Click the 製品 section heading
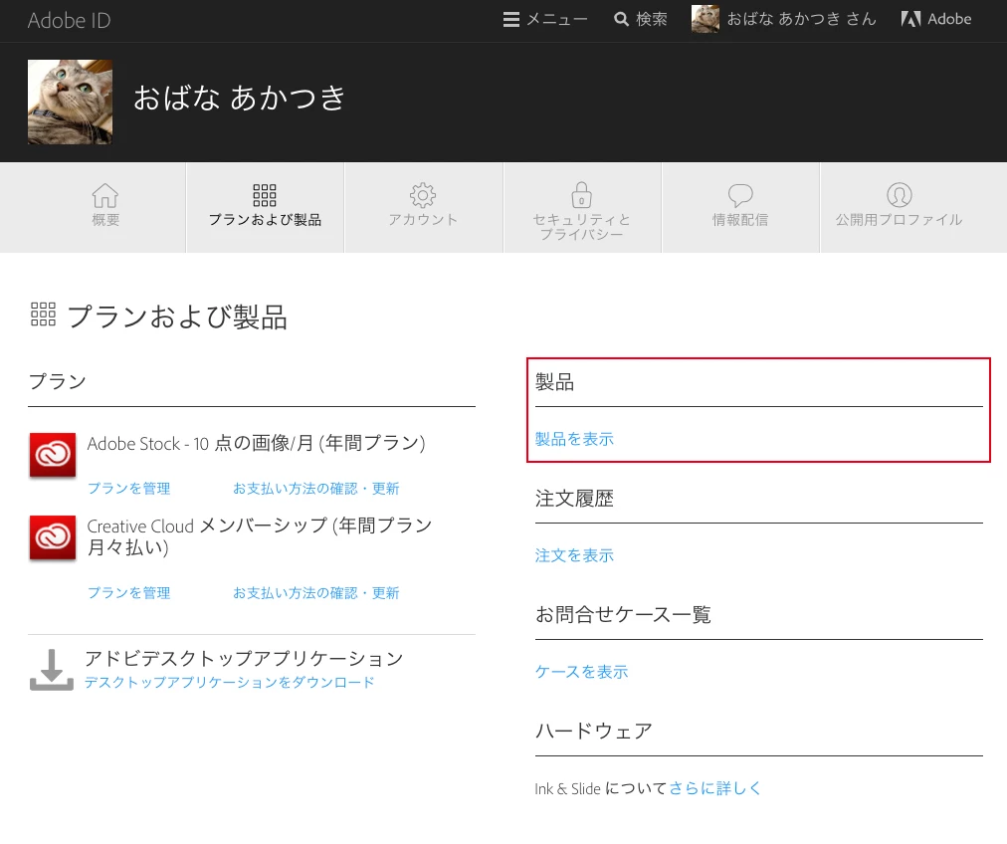The width and height of the screenshot is (1007, 844). 554,382
